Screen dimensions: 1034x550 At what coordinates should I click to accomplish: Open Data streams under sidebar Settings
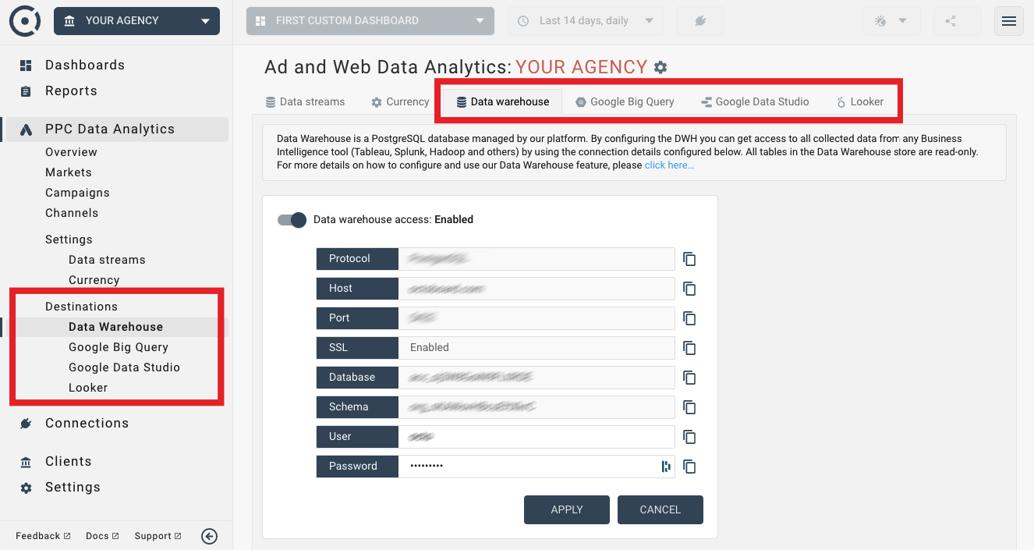click(107, 260)
